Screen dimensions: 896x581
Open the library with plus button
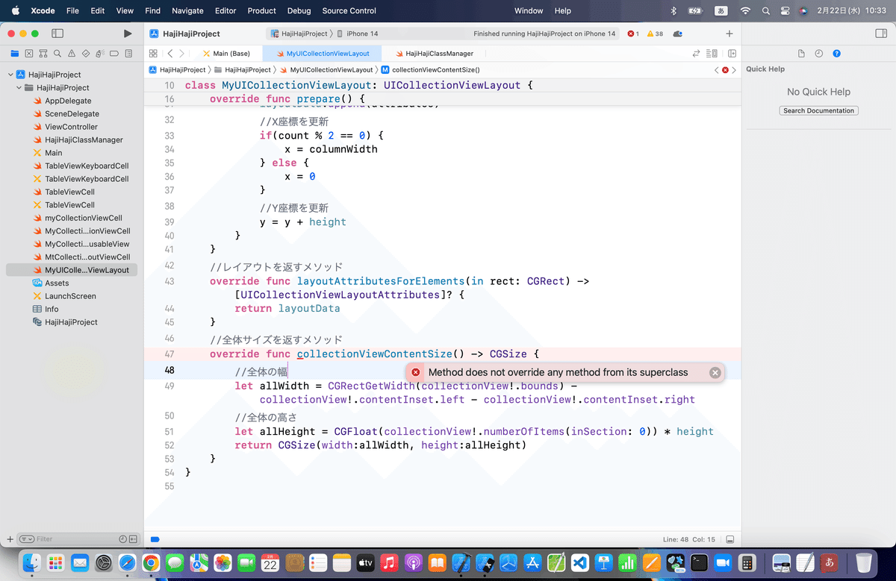pos(729,34)
